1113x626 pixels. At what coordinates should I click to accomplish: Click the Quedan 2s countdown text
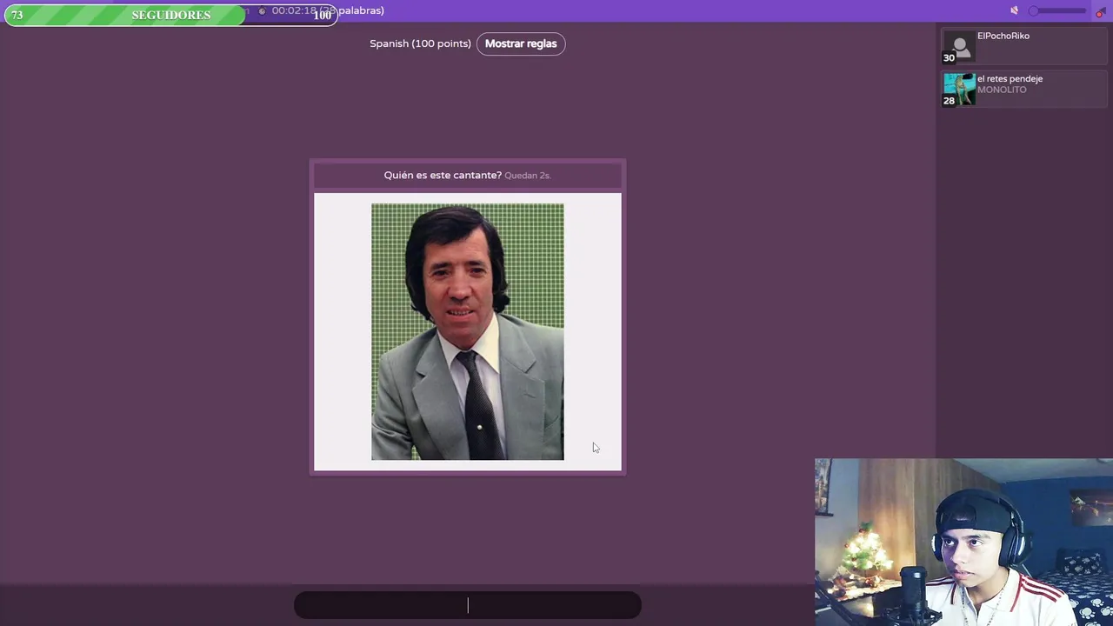[x=528, y=176]
